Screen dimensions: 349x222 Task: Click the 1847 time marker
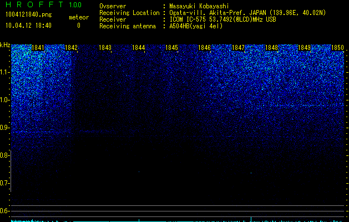pyautogui.click(x=238, y=48)
